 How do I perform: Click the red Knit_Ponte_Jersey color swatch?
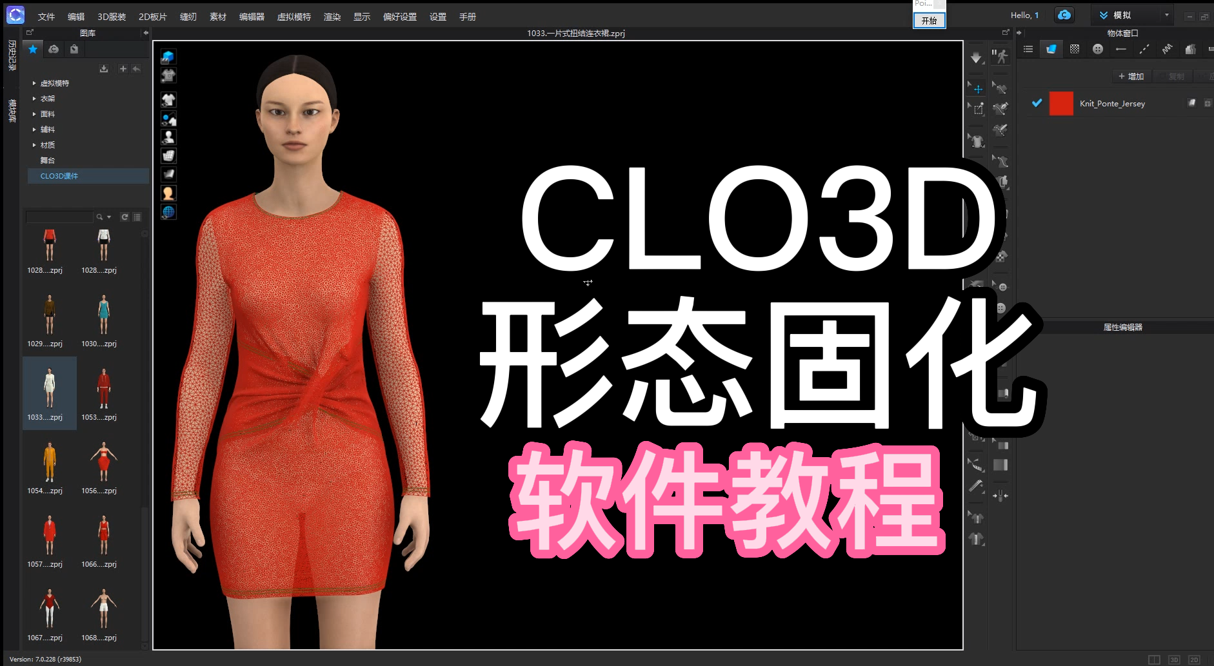pyautogui.click(x=1061, y=103)
